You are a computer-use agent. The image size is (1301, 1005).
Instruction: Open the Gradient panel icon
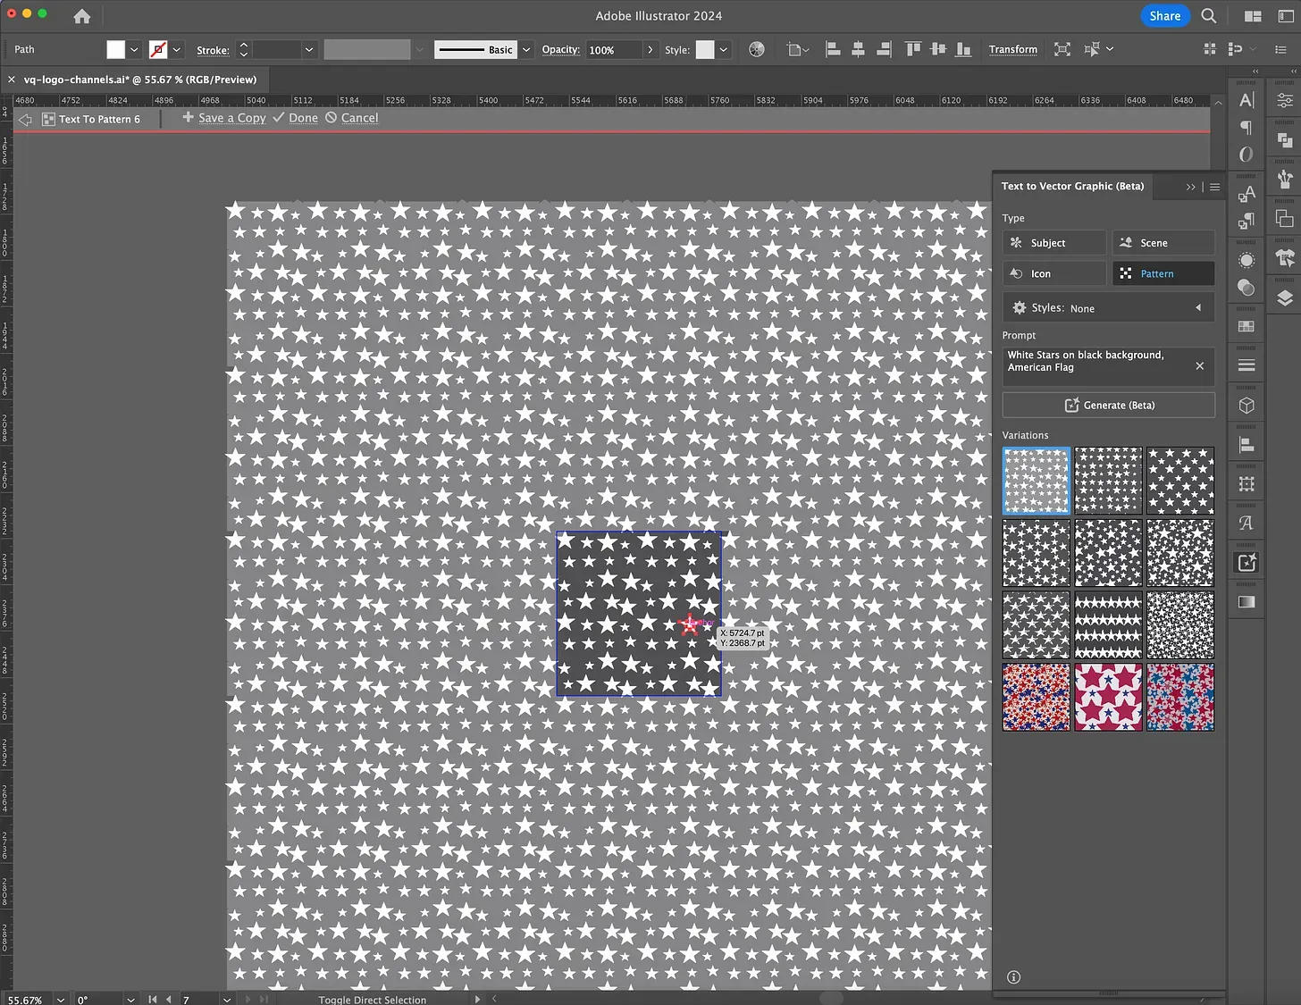click(1246, 601)
